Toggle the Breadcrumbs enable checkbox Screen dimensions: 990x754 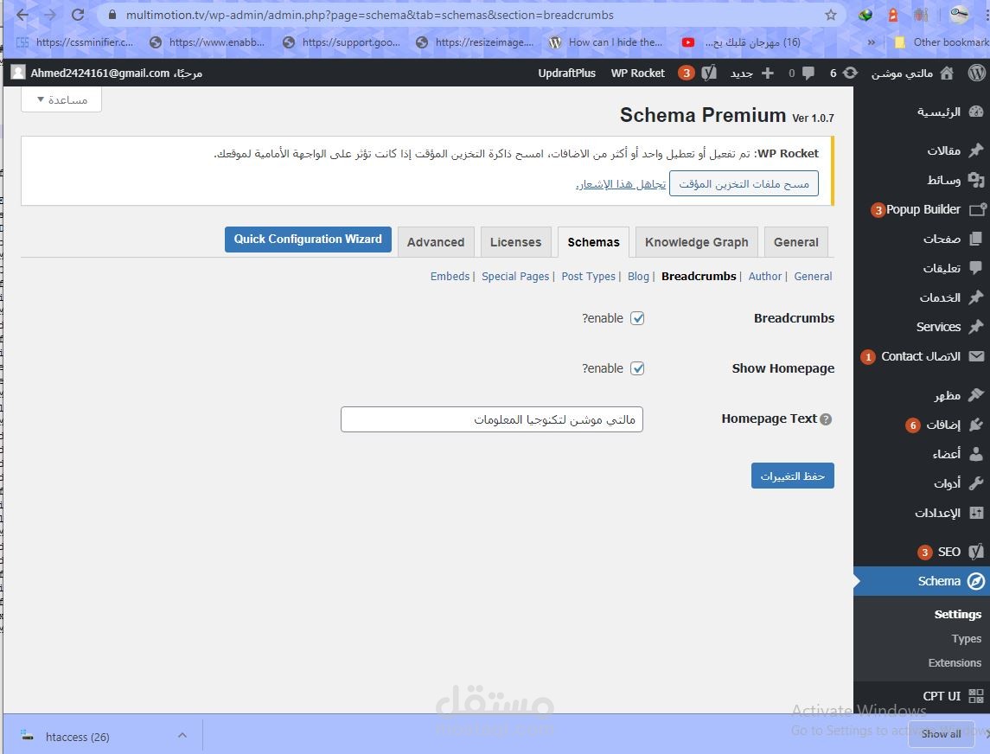(x=638, y=318)
